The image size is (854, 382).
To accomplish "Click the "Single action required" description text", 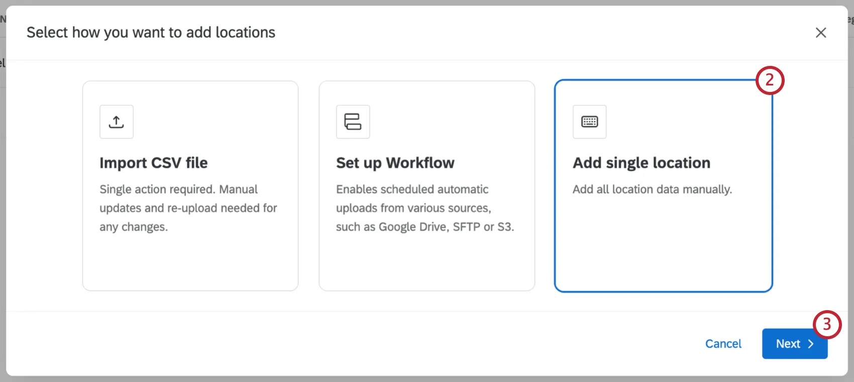I will (x=188, y=208).
